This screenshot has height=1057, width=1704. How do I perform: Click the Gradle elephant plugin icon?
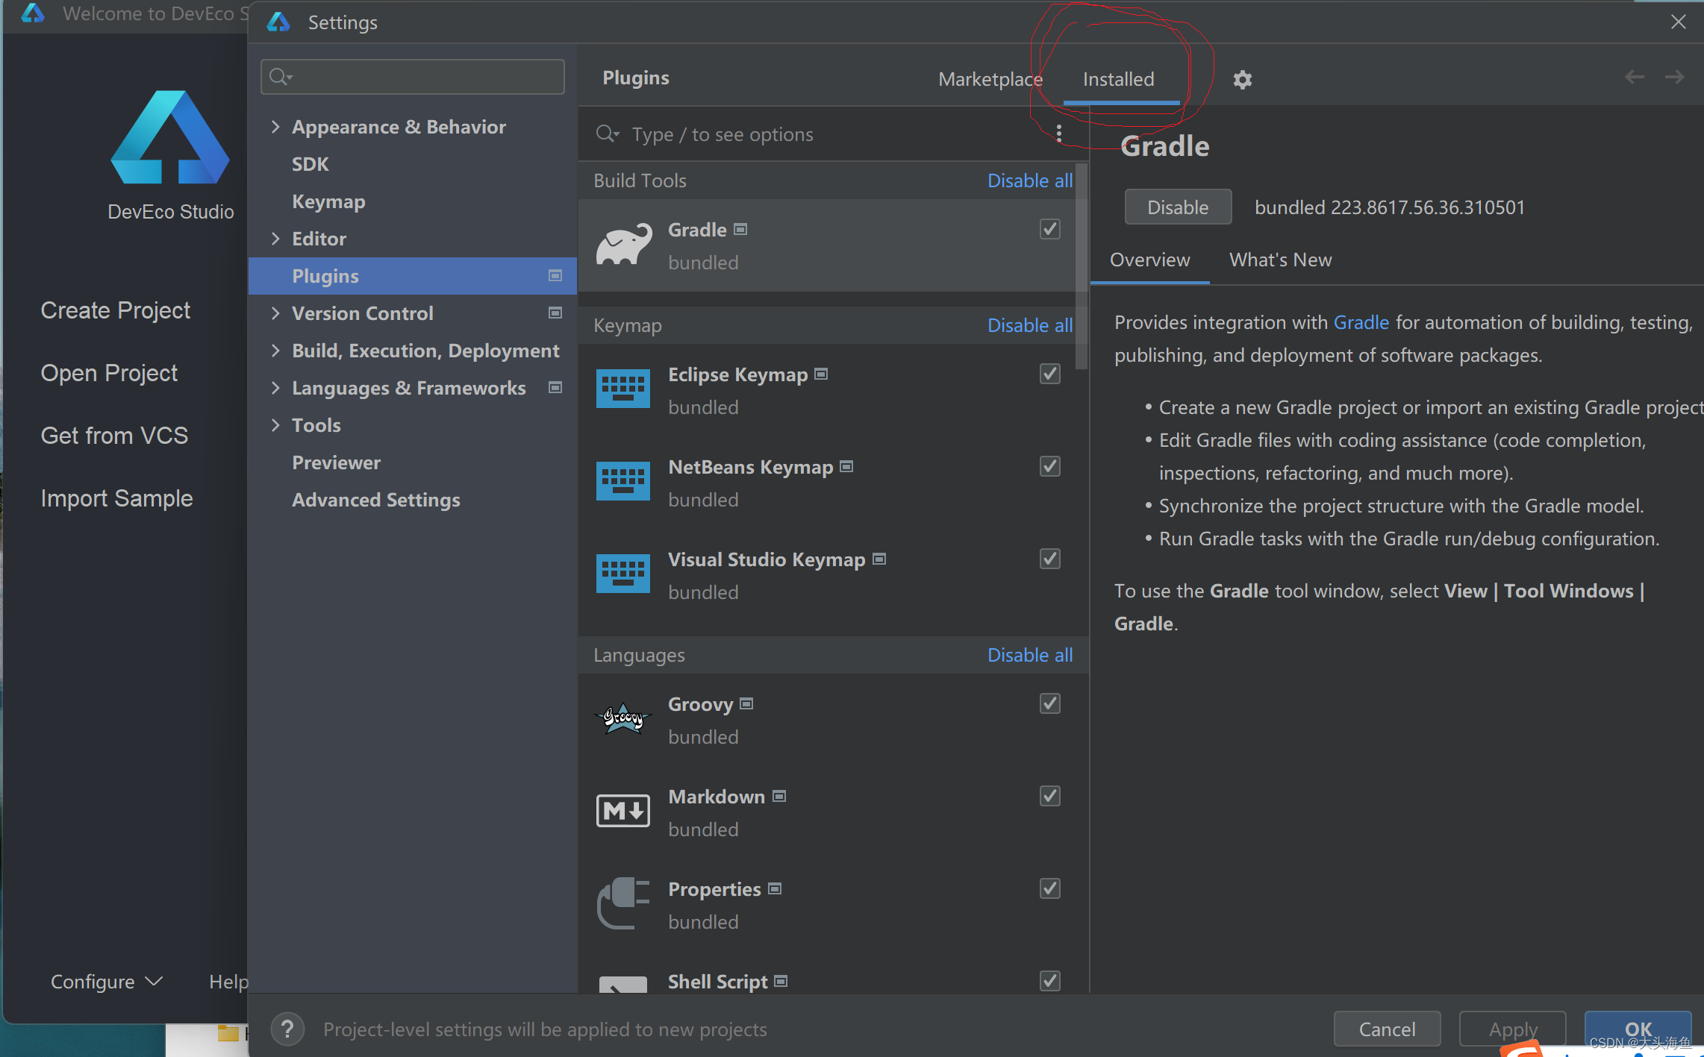pyautogui.click(x=623, y=245)
